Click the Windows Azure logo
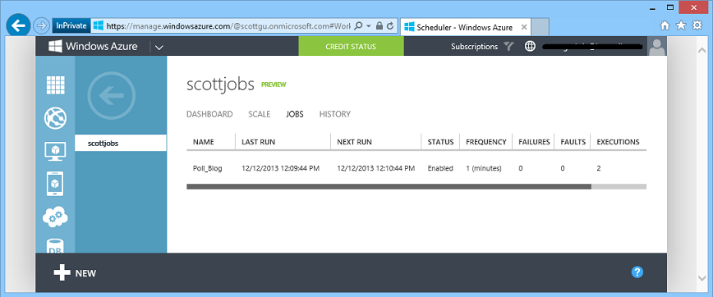 click(x=93, y=46)
